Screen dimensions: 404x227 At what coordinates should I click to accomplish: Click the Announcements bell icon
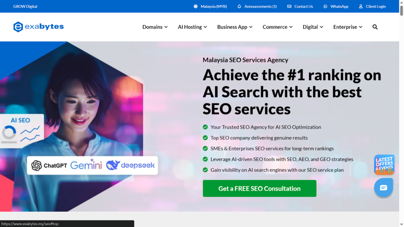pos(239,6)
